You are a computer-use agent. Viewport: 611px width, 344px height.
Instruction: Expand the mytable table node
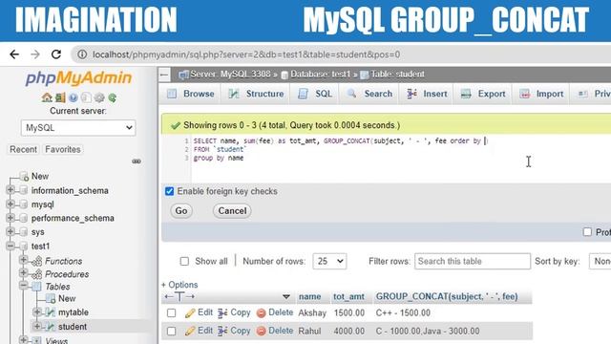point(37,312)
